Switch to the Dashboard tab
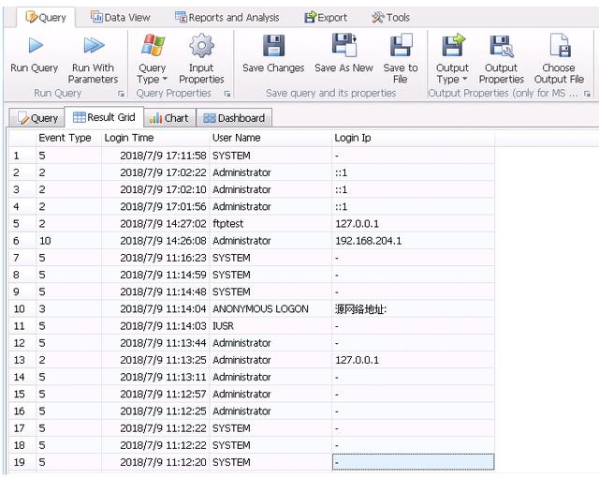The image size is (599, 478). click(x=234, y=118)
